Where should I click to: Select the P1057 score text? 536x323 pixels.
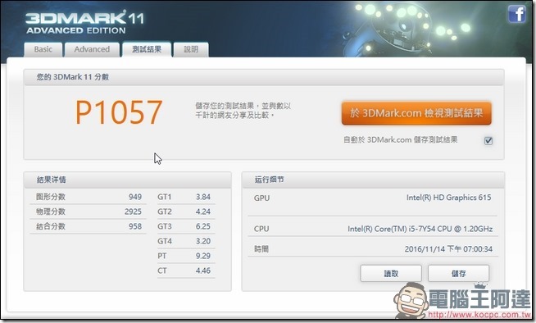tap(119, 112)
